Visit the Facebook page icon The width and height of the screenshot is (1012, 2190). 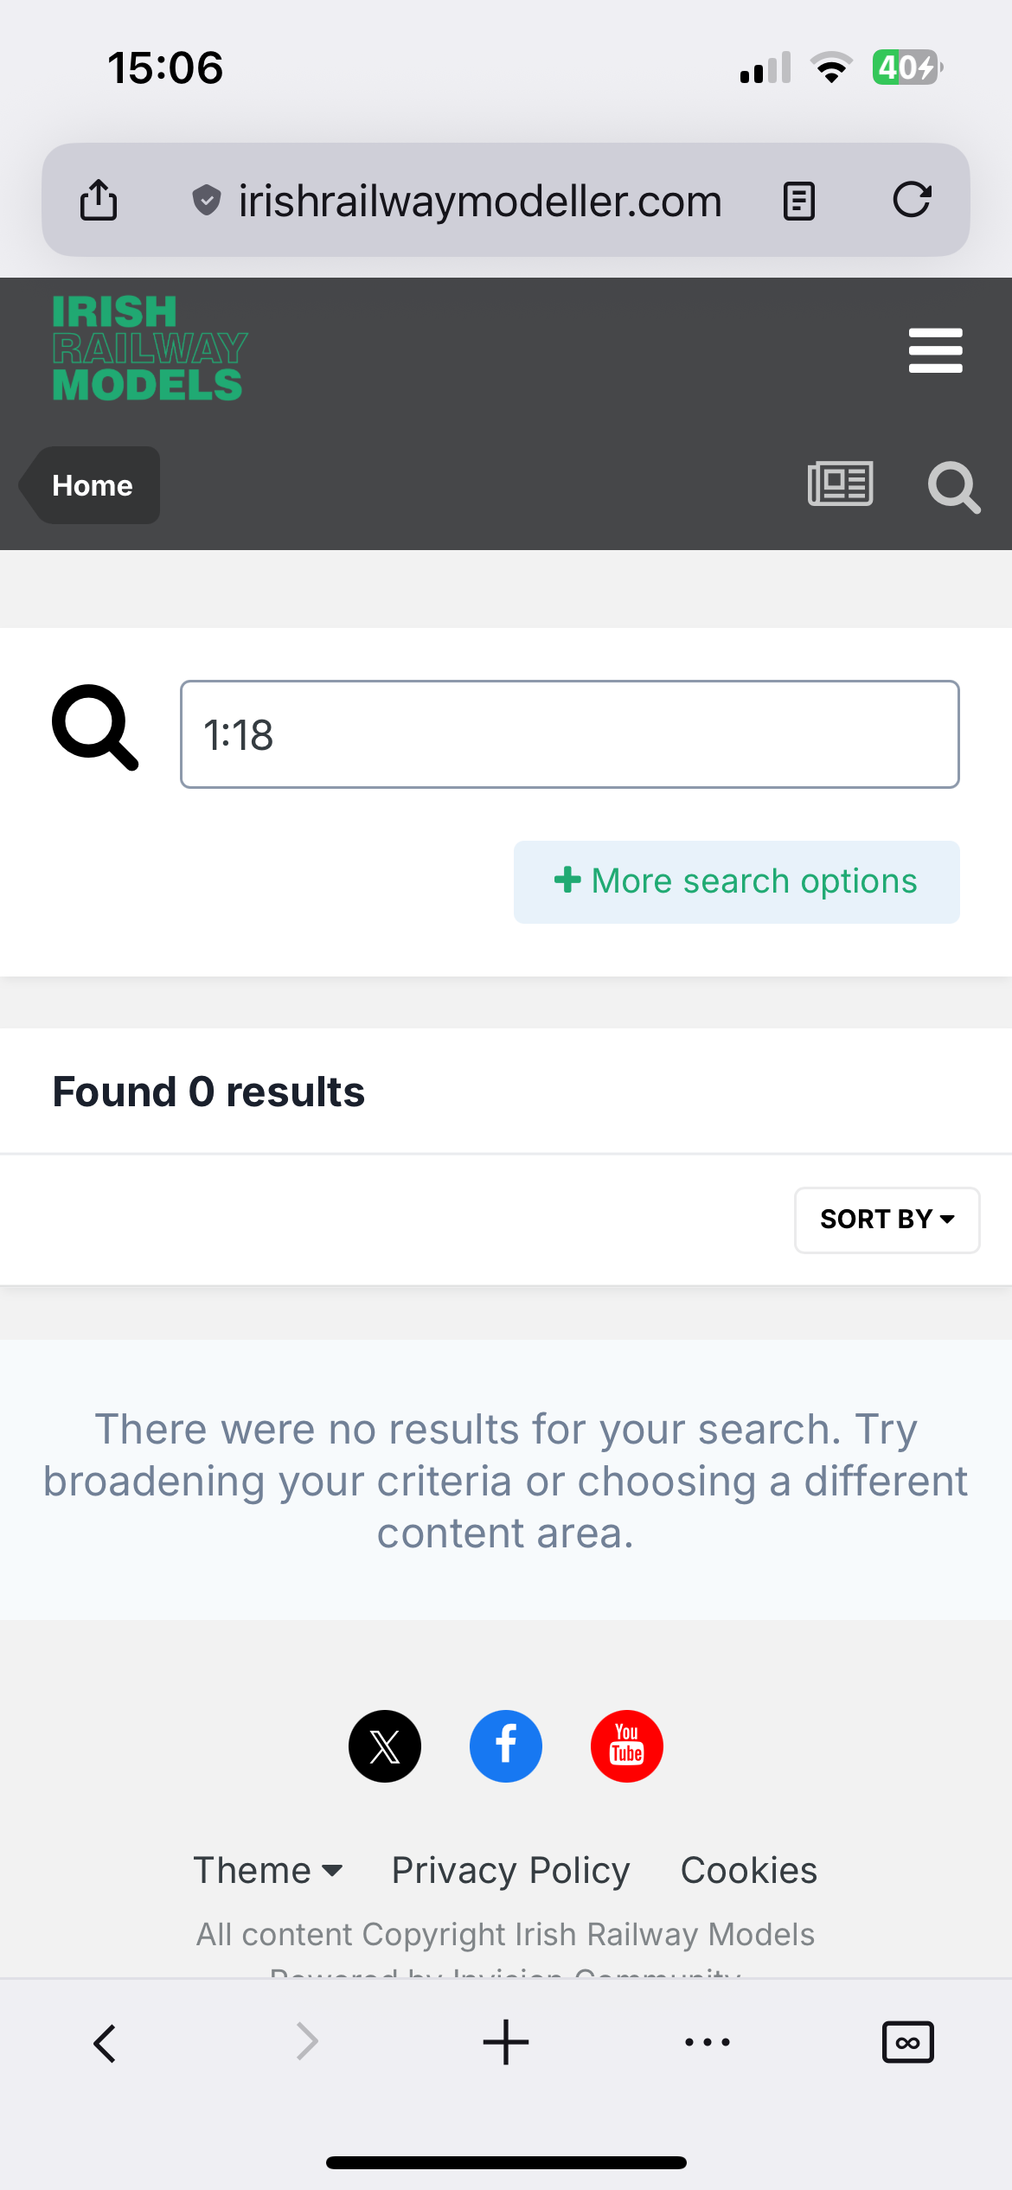point(506,1746)
